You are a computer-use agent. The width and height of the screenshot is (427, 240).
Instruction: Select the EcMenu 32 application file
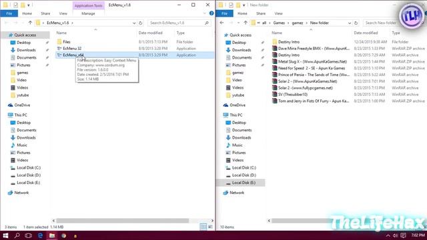tap(72, 49)
